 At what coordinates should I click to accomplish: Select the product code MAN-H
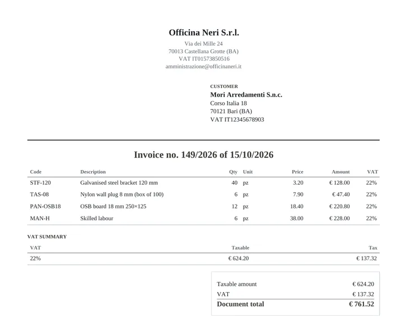pos(40,219)
